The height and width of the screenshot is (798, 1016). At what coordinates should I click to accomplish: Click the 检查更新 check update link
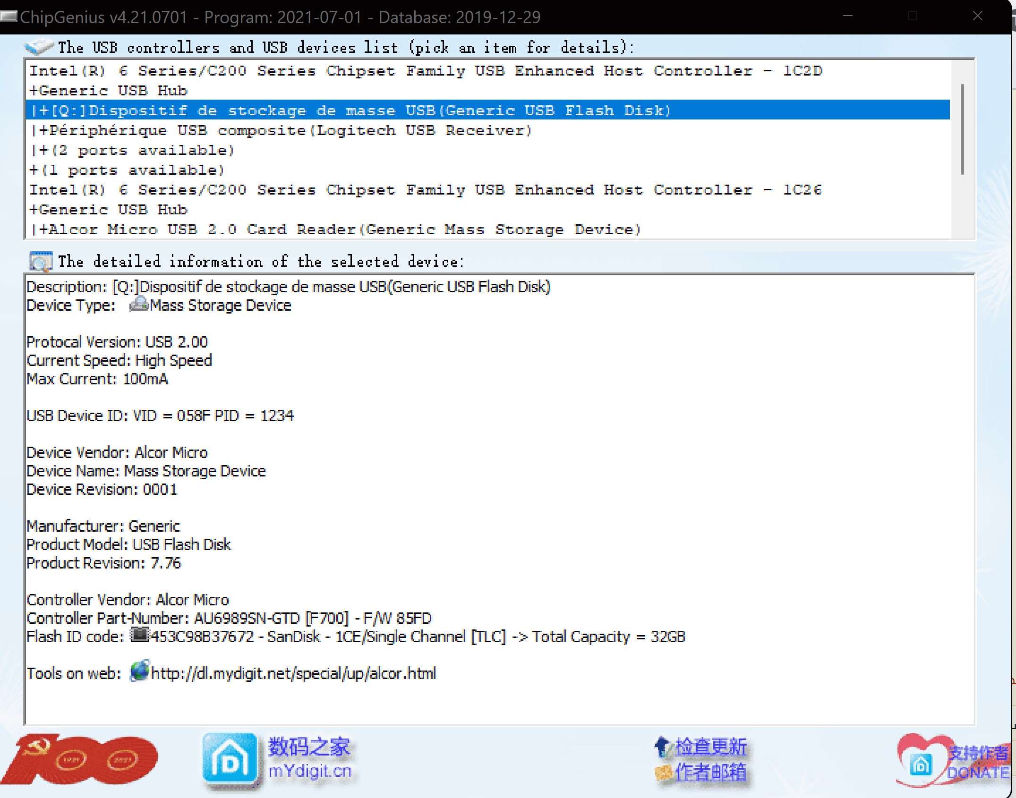[x=711, y=747]
